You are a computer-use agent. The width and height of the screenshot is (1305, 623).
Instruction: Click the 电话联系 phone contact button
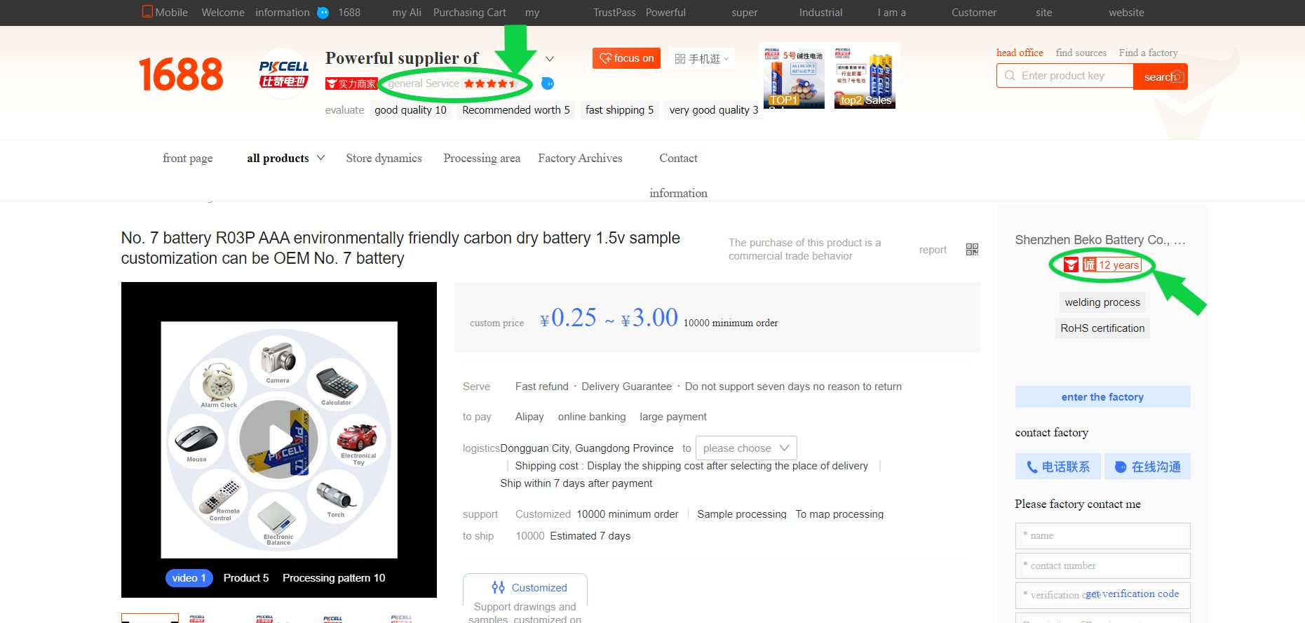(x=1058, y=467)
